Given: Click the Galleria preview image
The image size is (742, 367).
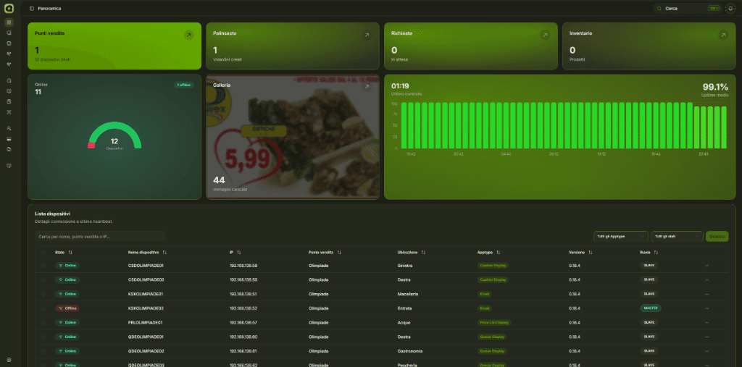Looking at the screenshot, I should (x=293, y=137).
